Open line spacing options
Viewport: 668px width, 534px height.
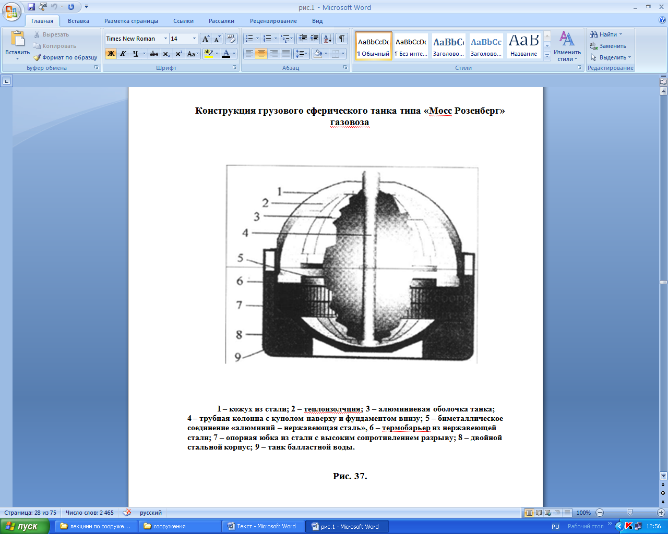click(302, 54)
